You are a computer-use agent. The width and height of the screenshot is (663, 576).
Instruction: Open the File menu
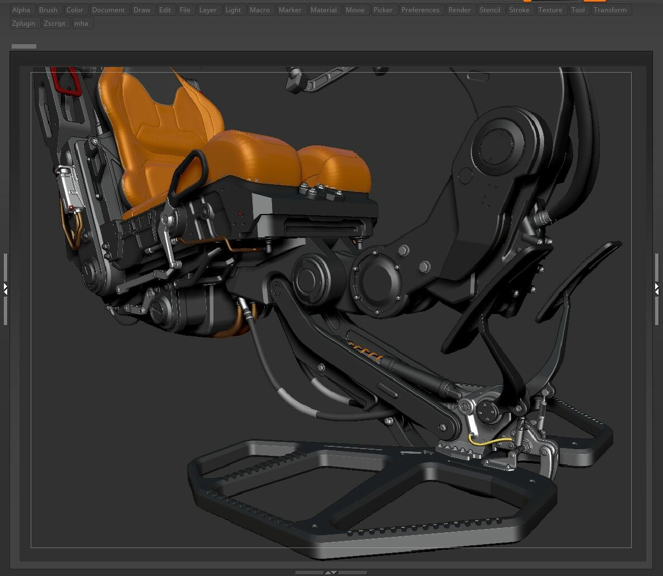point(185,9)
